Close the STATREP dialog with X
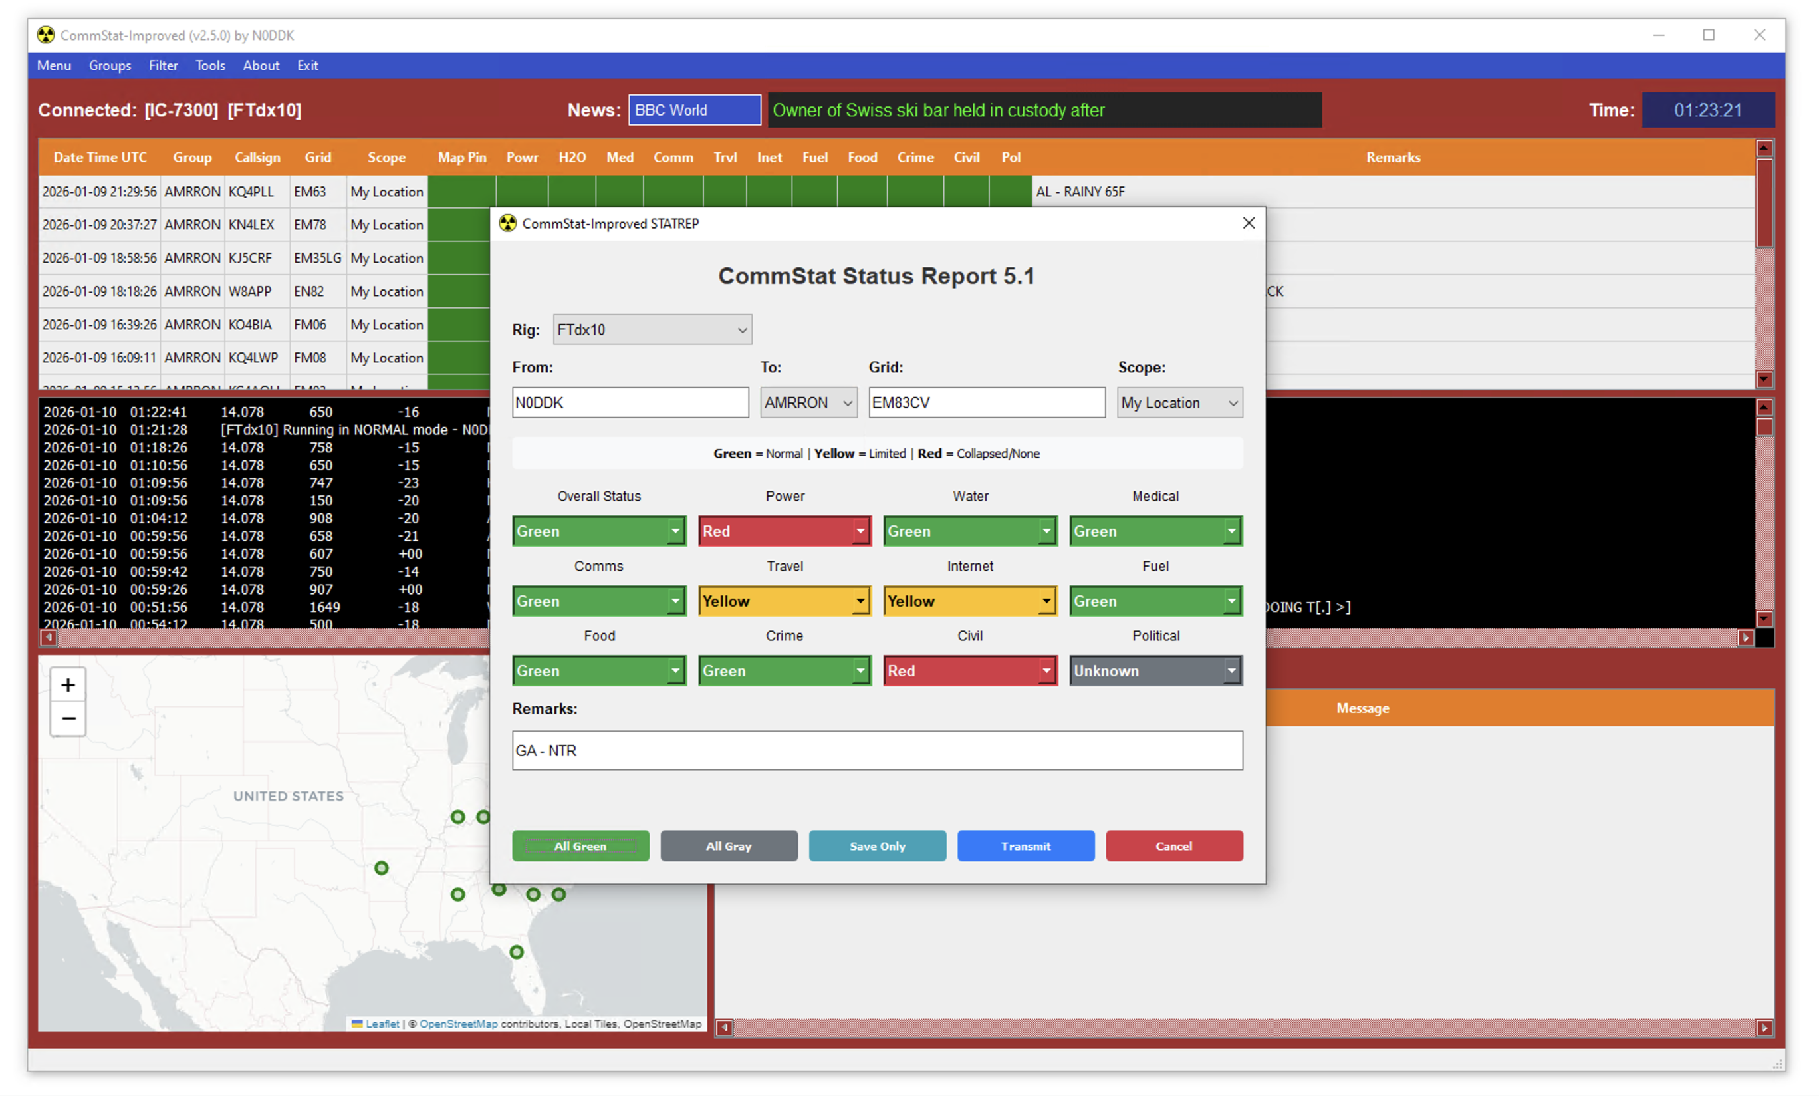 [x=1249, y=223]
